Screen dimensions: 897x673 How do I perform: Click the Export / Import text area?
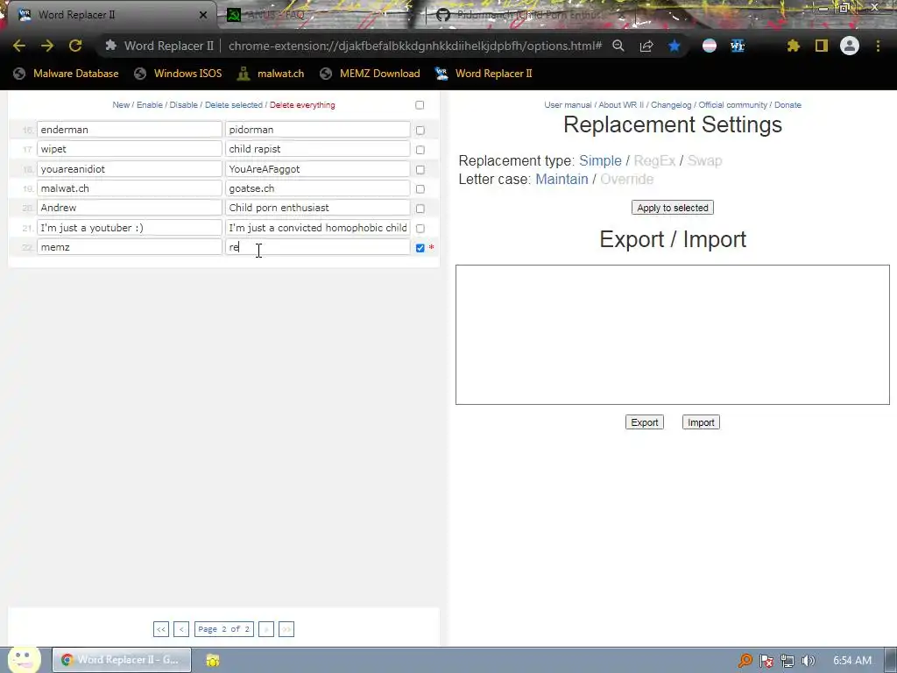(x=672, y=335)
